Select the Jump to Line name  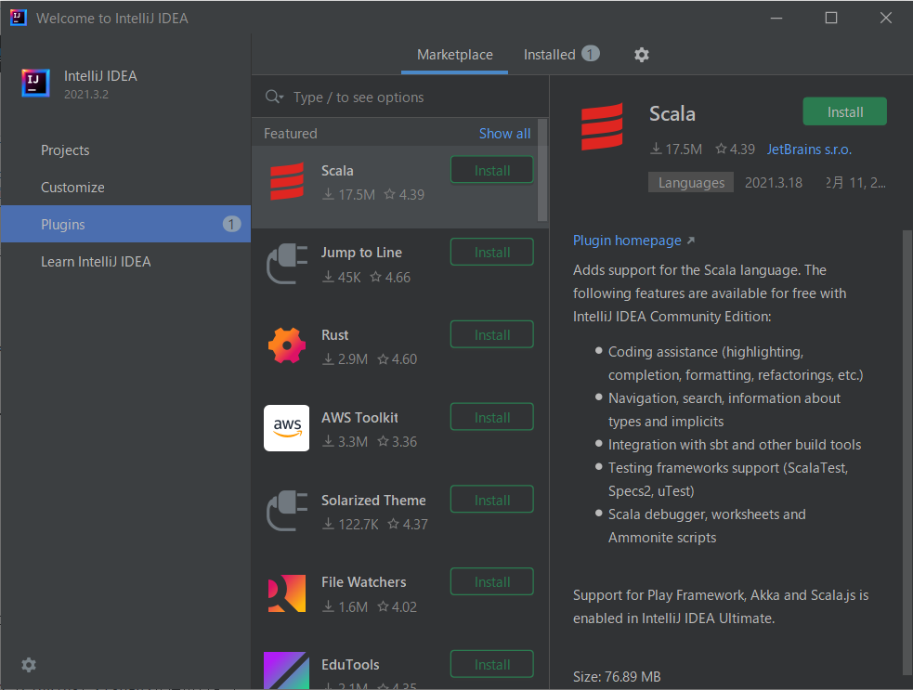361,252
